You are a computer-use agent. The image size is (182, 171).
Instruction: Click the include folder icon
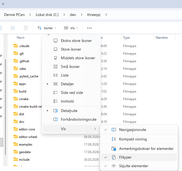(x=16, y=159)
